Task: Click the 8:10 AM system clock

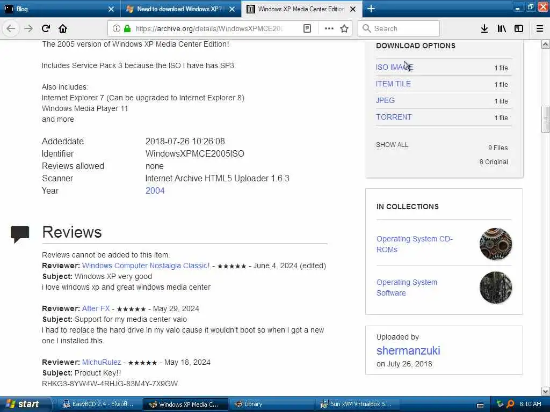Action: [530, 404]
